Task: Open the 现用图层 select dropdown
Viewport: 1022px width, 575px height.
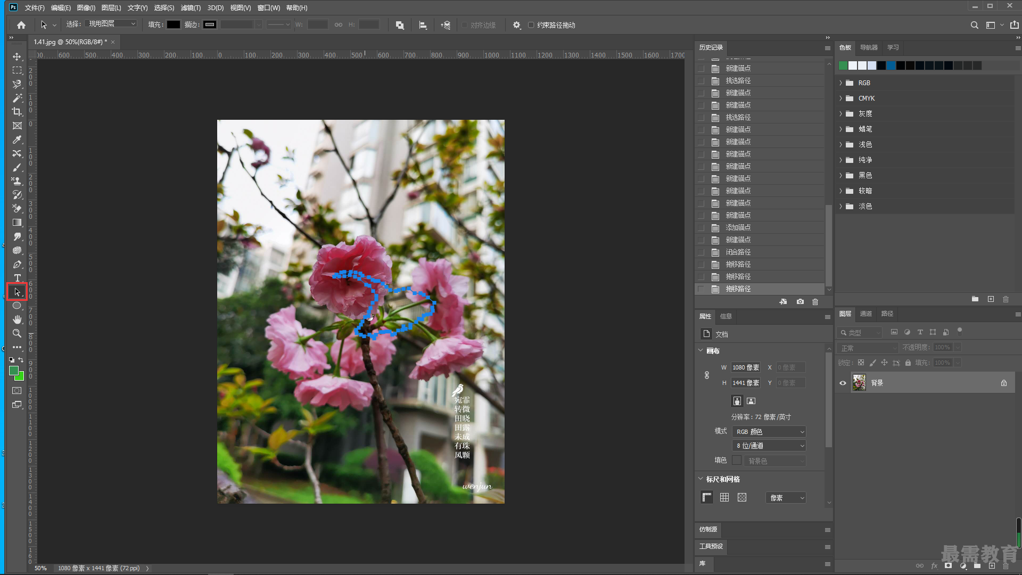Action: (x=111, y=24)
